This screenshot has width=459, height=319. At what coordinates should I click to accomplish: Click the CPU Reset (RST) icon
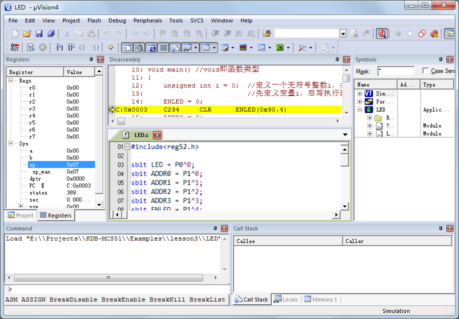(x=15, y=47)
